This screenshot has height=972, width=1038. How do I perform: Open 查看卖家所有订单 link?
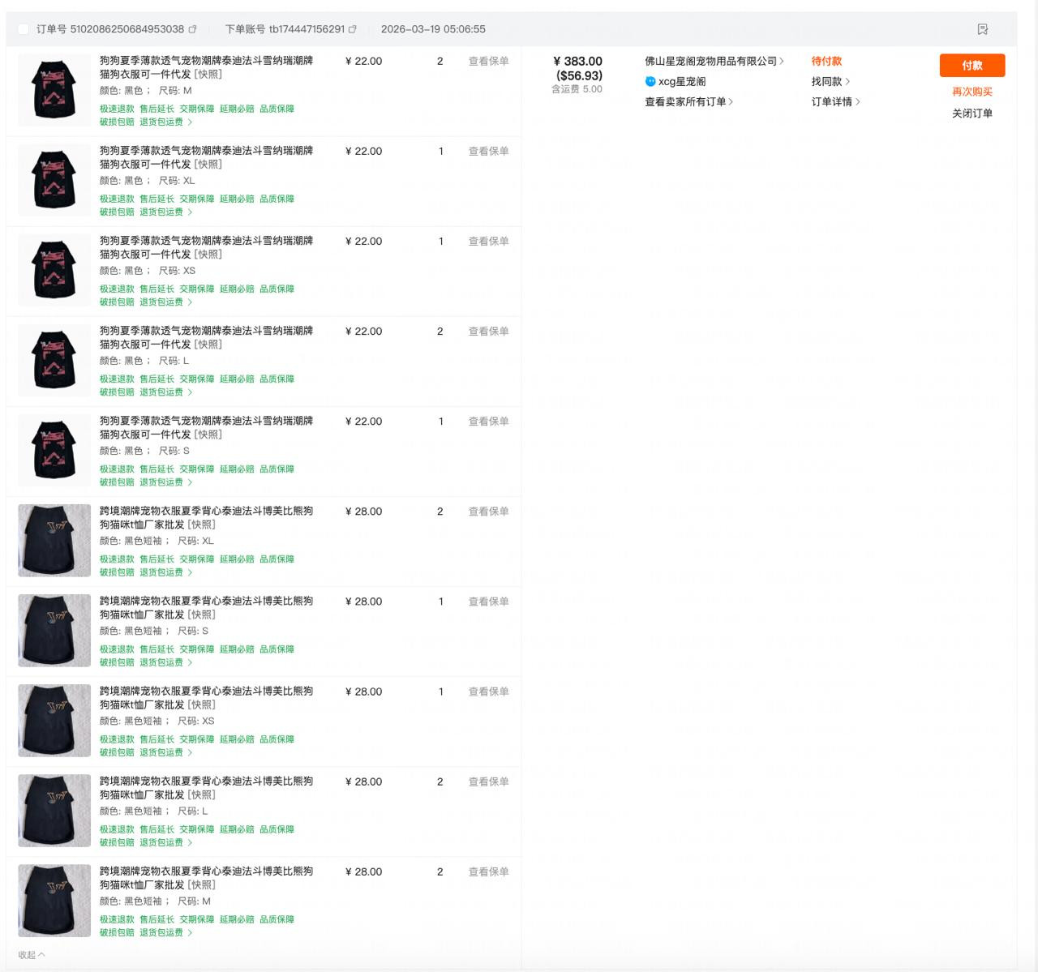click(x=689, y=101)
